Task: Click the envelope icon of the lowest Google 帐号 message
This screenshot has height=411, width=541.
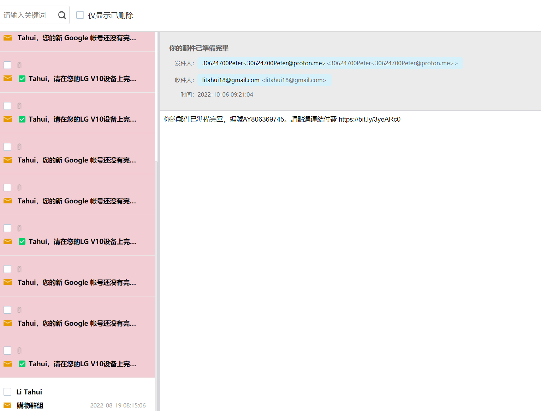Action: pos(8,323)
